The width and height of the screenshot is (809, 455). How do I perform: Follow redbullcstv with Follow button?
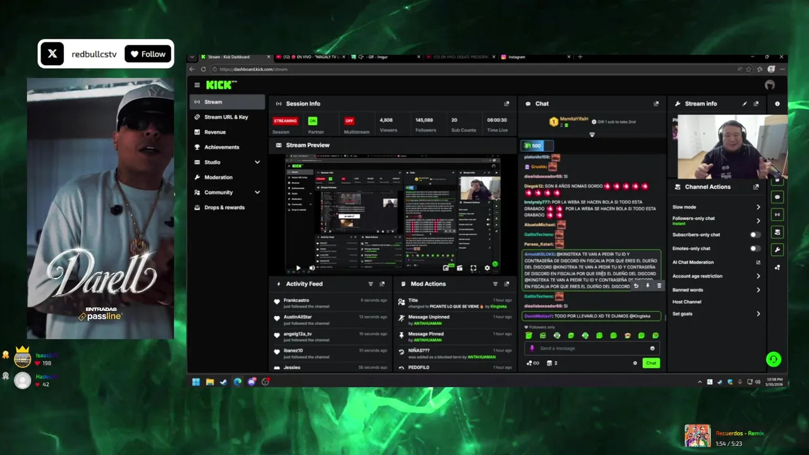point(149,54)
